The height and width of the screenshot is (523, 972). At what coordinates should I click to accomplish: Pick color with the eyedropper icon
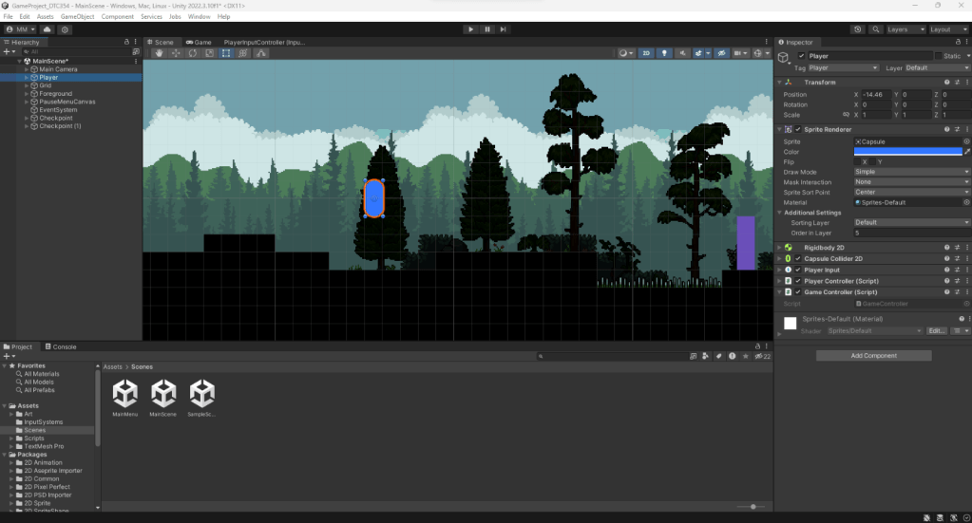pos(967,151)
